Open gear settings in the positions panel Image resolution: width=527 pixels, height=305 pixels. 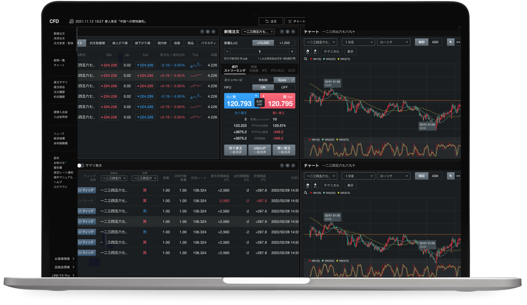click(x=288, y=165)
